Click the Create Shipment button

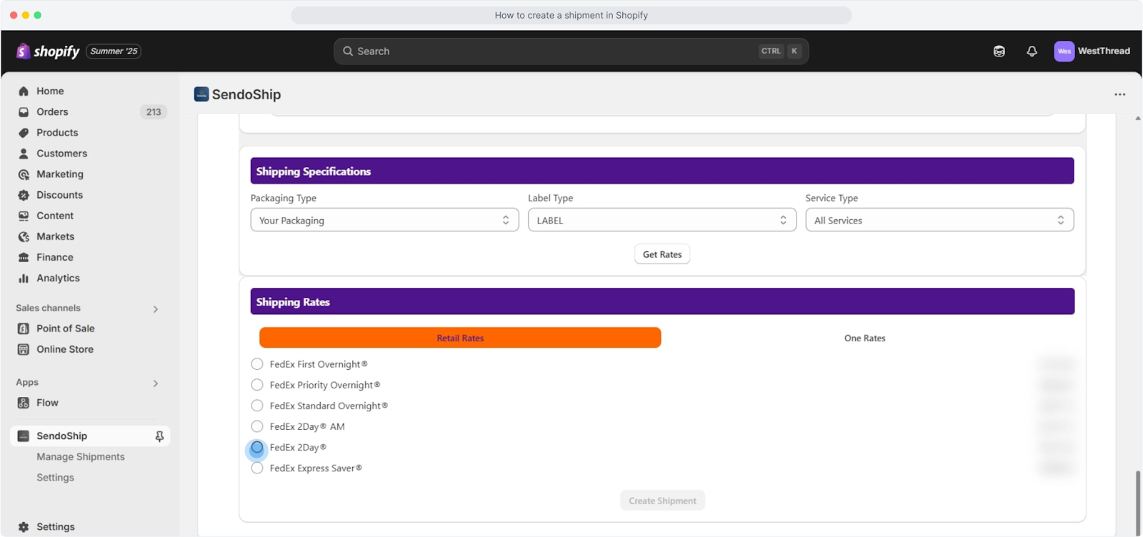(662, 501)
